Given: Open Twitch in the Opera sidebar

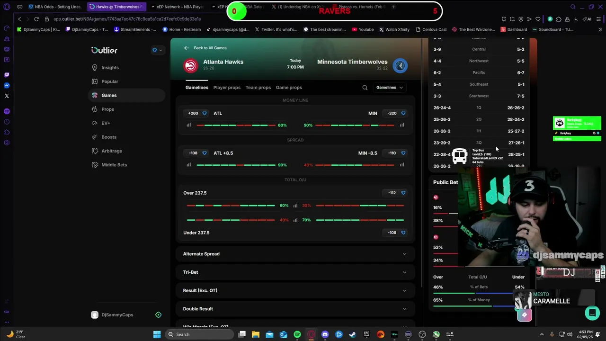Looking at the screenshot, I should pyautogui.click(x=7, y=75).
